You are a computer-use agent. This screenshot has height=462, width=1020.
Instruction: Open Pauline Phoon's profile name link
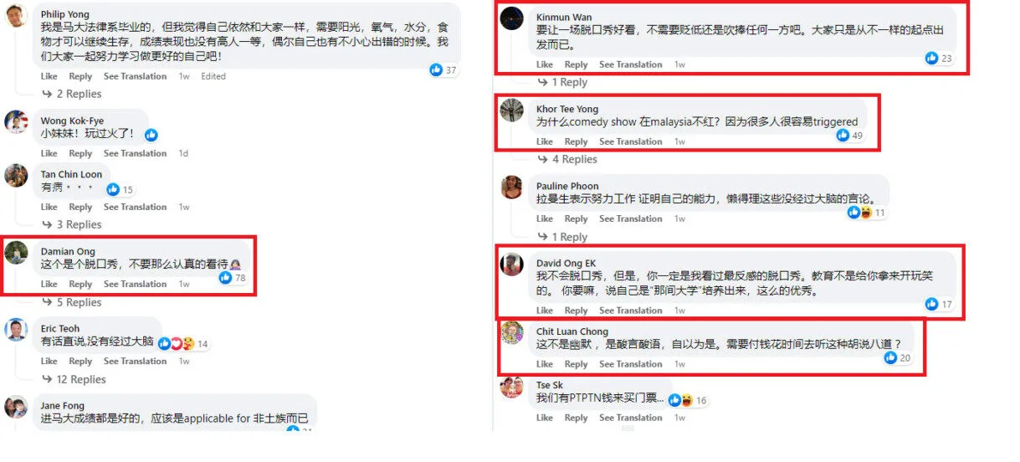tap(567, 186)
